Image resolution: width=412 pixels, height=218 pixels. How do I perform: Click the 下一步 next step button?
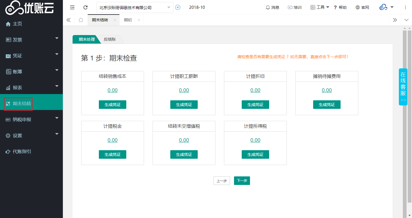pyautogui.click(x=242, y=181)
